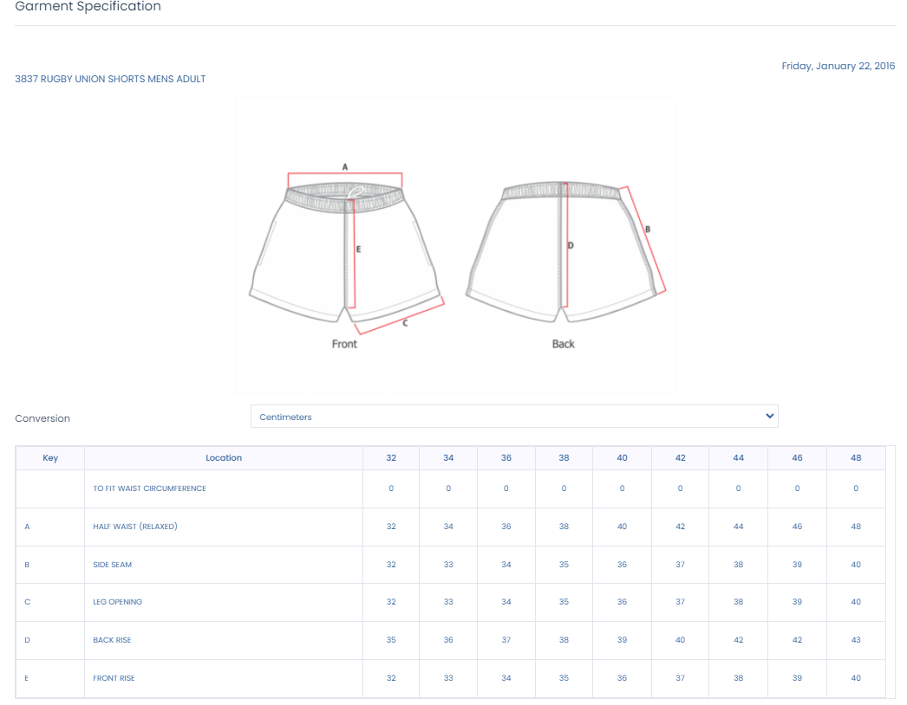
Task: Click the Garment Specification heading
Action: click(x=88, y=7)
